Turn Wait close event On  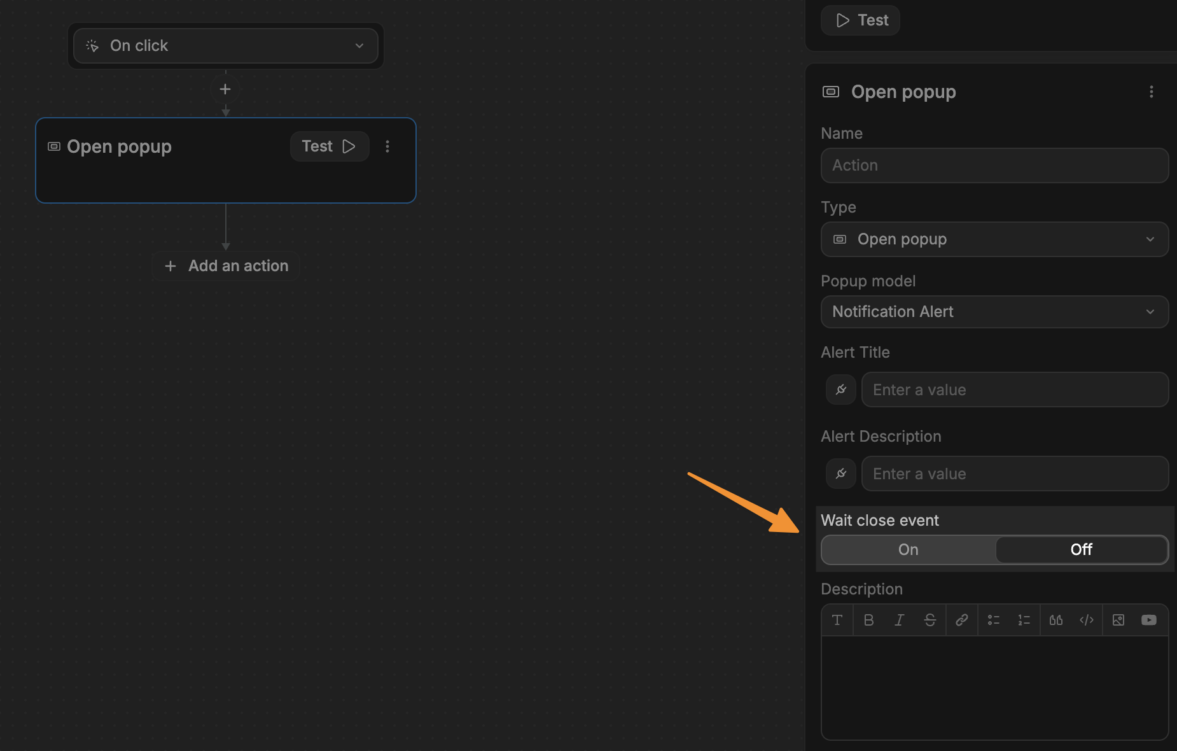(x=908, y=550)
